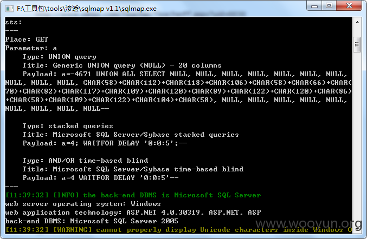Screen dimensions: 367x239
Task: Close the sqlmap.exe console window
Action: (x=349, y=5)
